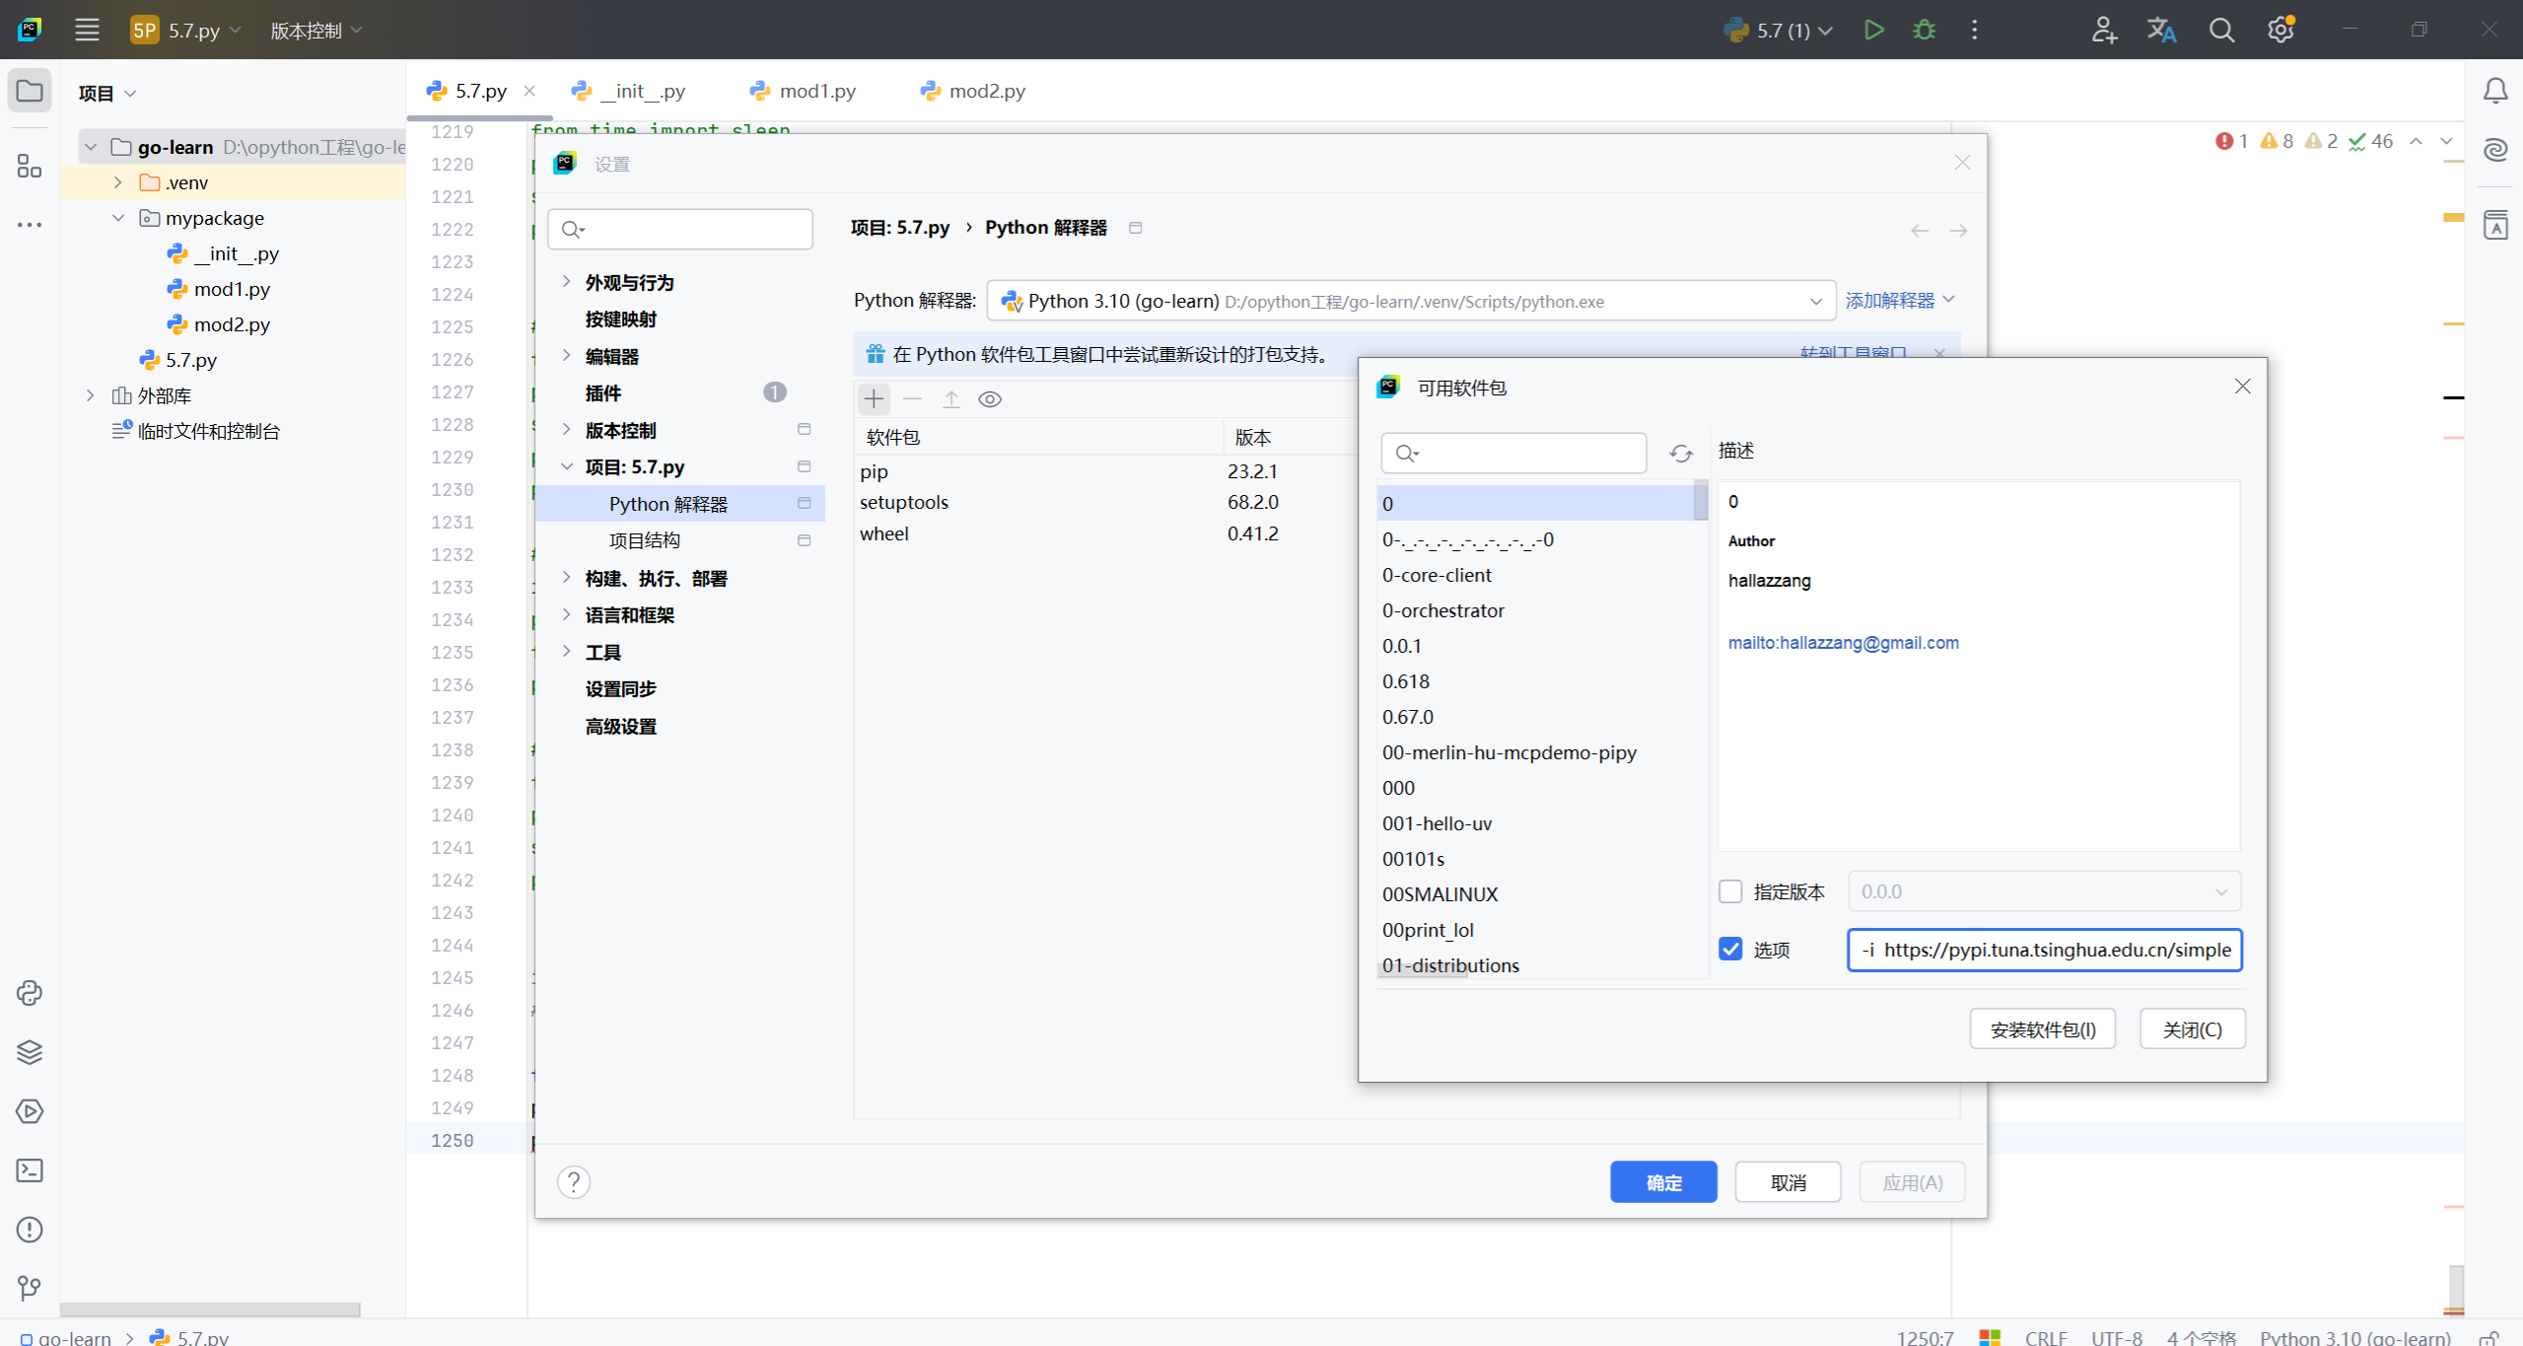Expand the 编辑器 settings node
2523x1346 pixels.
tap(567, 355)
